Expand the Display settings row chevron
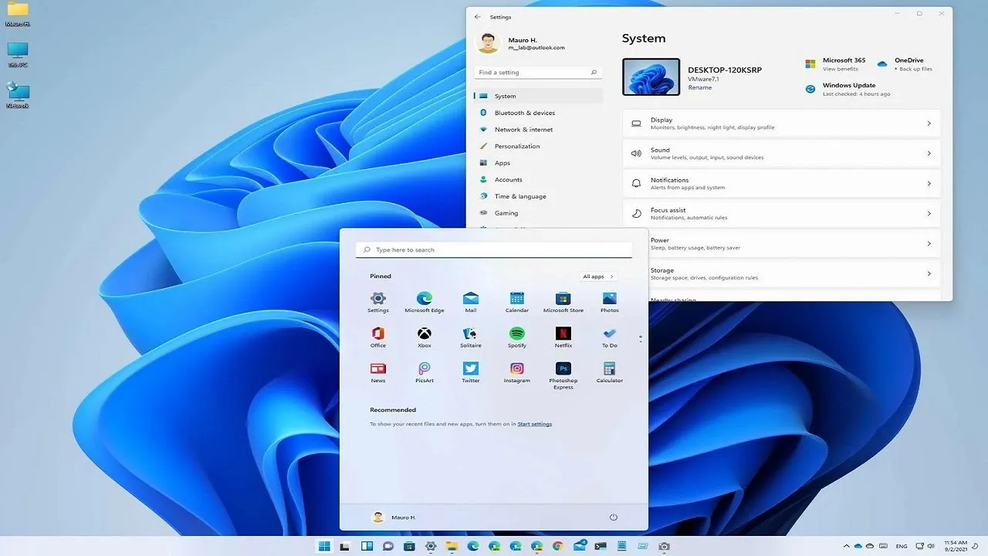Image resolution: width=988 pixels, height=556 pixels. pyautogui.click(x=929, y=124)
